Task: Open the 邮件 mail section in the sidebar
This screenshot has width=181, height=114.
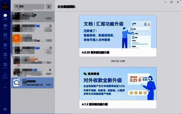Action: click(x=5, y=26)
